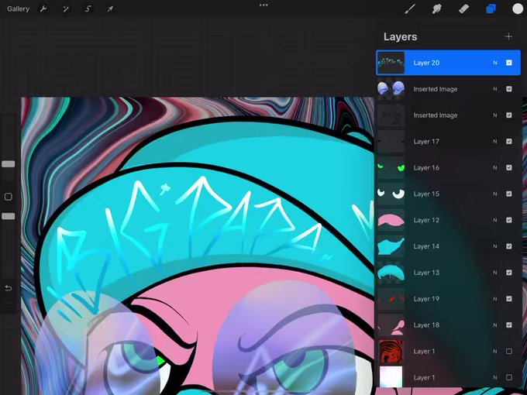Hide Layer 13 with its checkbox
Viewport: 527px width, 395px height.
[509, 273]
